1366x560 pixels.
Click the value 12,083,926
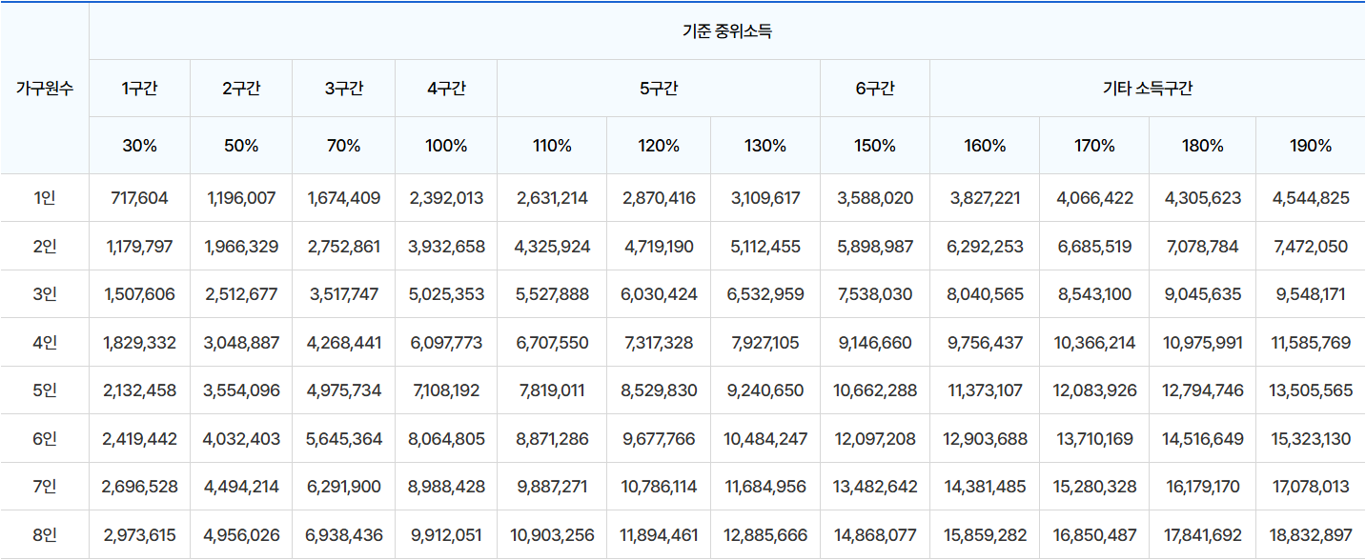(1094, 390)
